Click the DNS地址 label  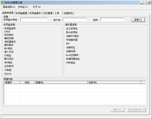tap(9, 63)
